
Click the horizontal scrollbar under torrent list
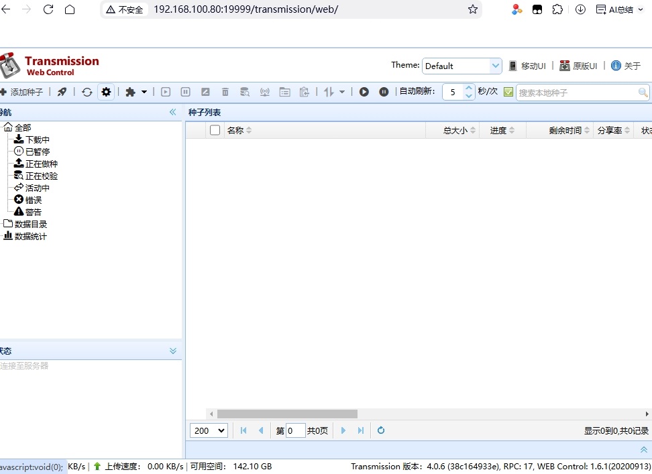[x=287, y=414]
